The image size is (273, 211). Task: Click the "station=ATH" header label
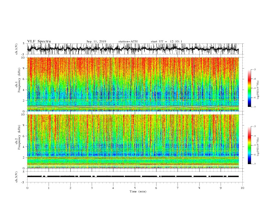pos(128,41)
